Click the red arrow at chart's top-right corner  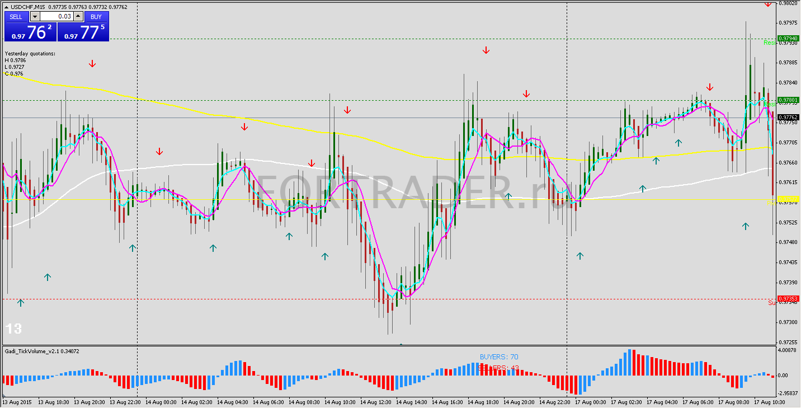pos(768,3)
